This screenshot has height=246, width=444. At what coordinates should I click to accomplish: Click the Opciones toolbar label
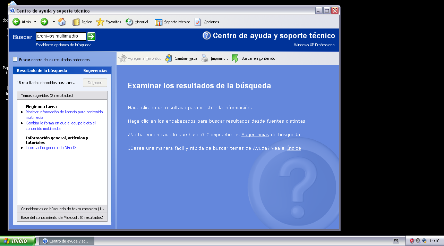(x=211, y=22)
